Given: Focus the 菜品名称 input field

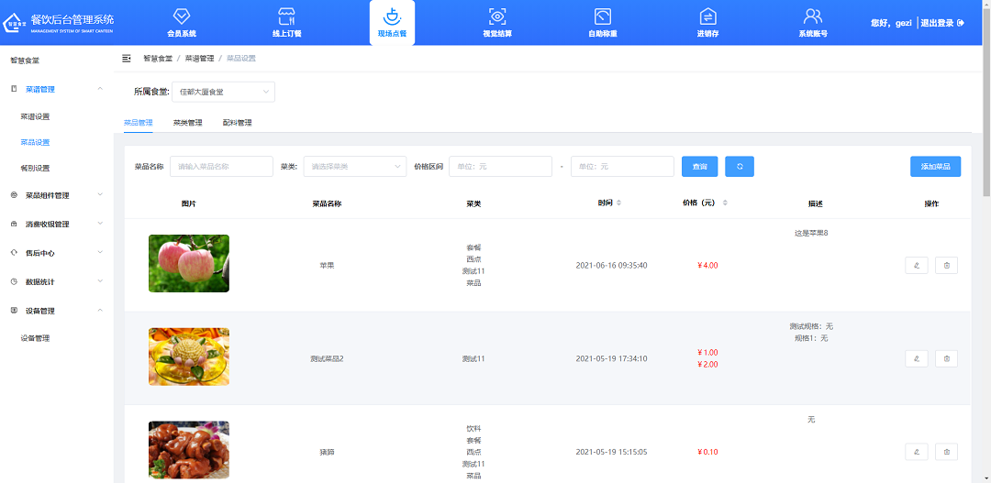Looking at the screenshot, I should 221,166.
